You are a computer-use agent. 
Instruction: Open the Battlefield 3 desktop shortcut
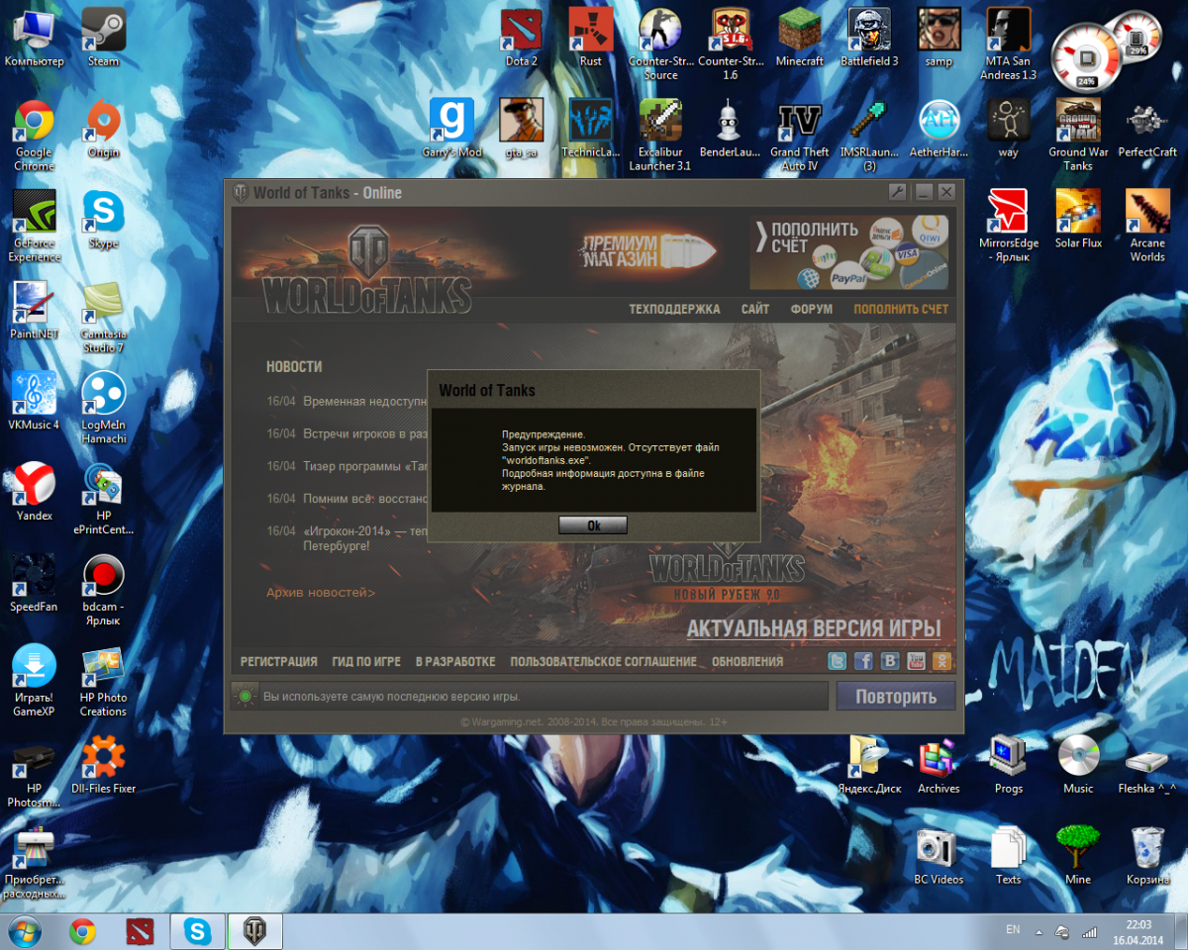coord(869,38)
